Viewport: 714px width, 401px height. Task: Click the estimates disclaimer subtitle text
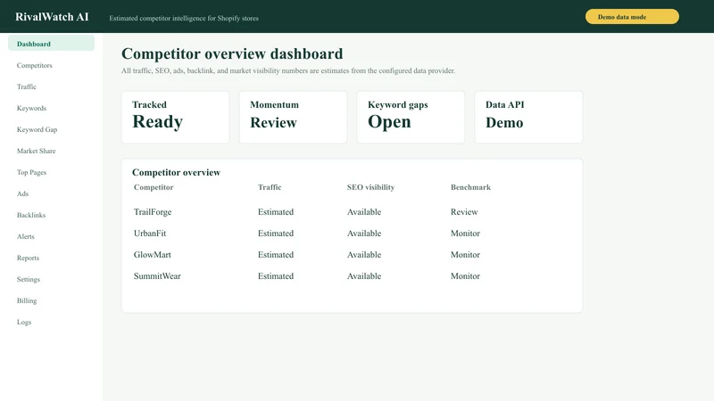pyautogui.click(x=288, y=71)
